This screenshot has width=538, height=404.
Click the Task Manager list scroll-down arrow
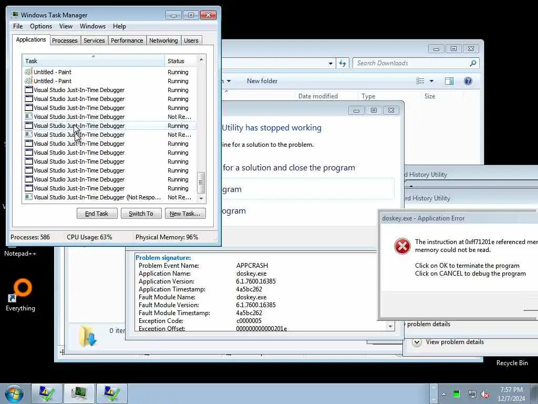point(201,198)
